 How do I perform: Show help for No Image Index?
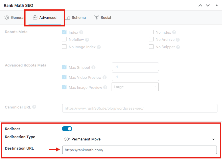[x=99, y=47]
